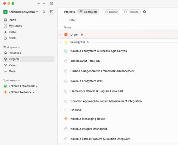Click the orange Urgent priority icon
Image resolution: width=178 pixels, height=145 pixels.
pos(66,35)
